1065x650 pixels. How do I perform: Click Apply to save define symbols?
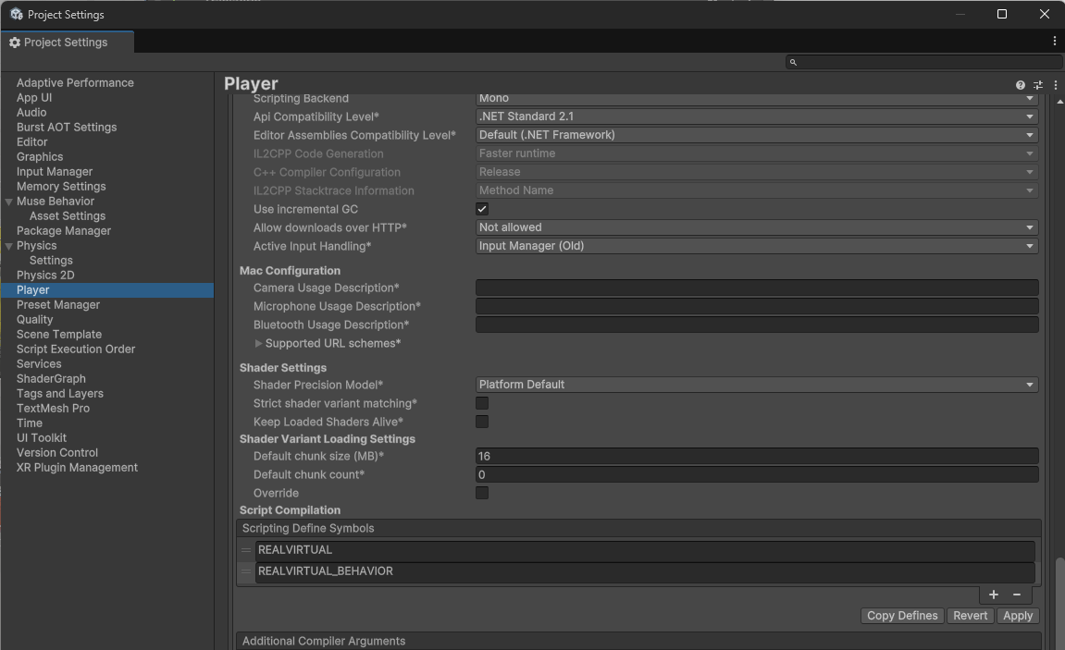[x=1018, y=616]
